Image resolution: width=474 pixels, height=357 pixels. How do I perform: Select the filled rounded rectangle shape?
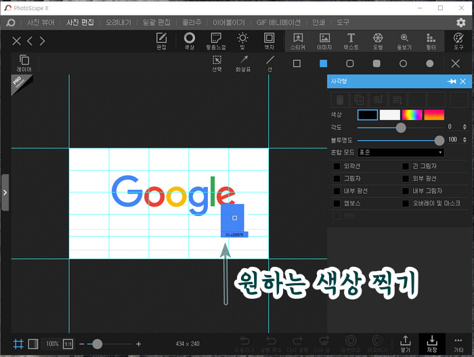376,64
